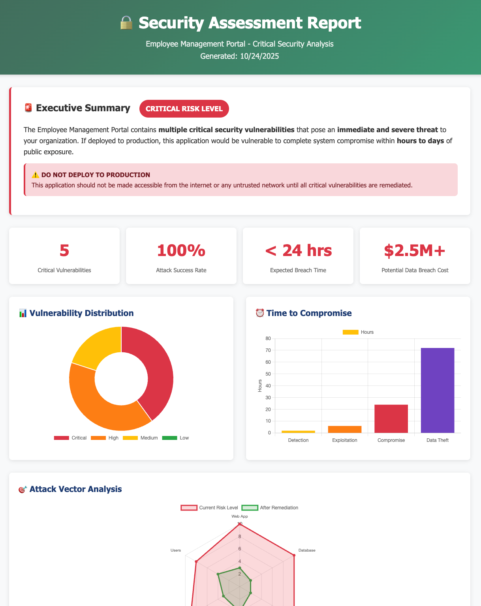
Task: Toggle the Medium legend item off
Action: tap(140, 438)
